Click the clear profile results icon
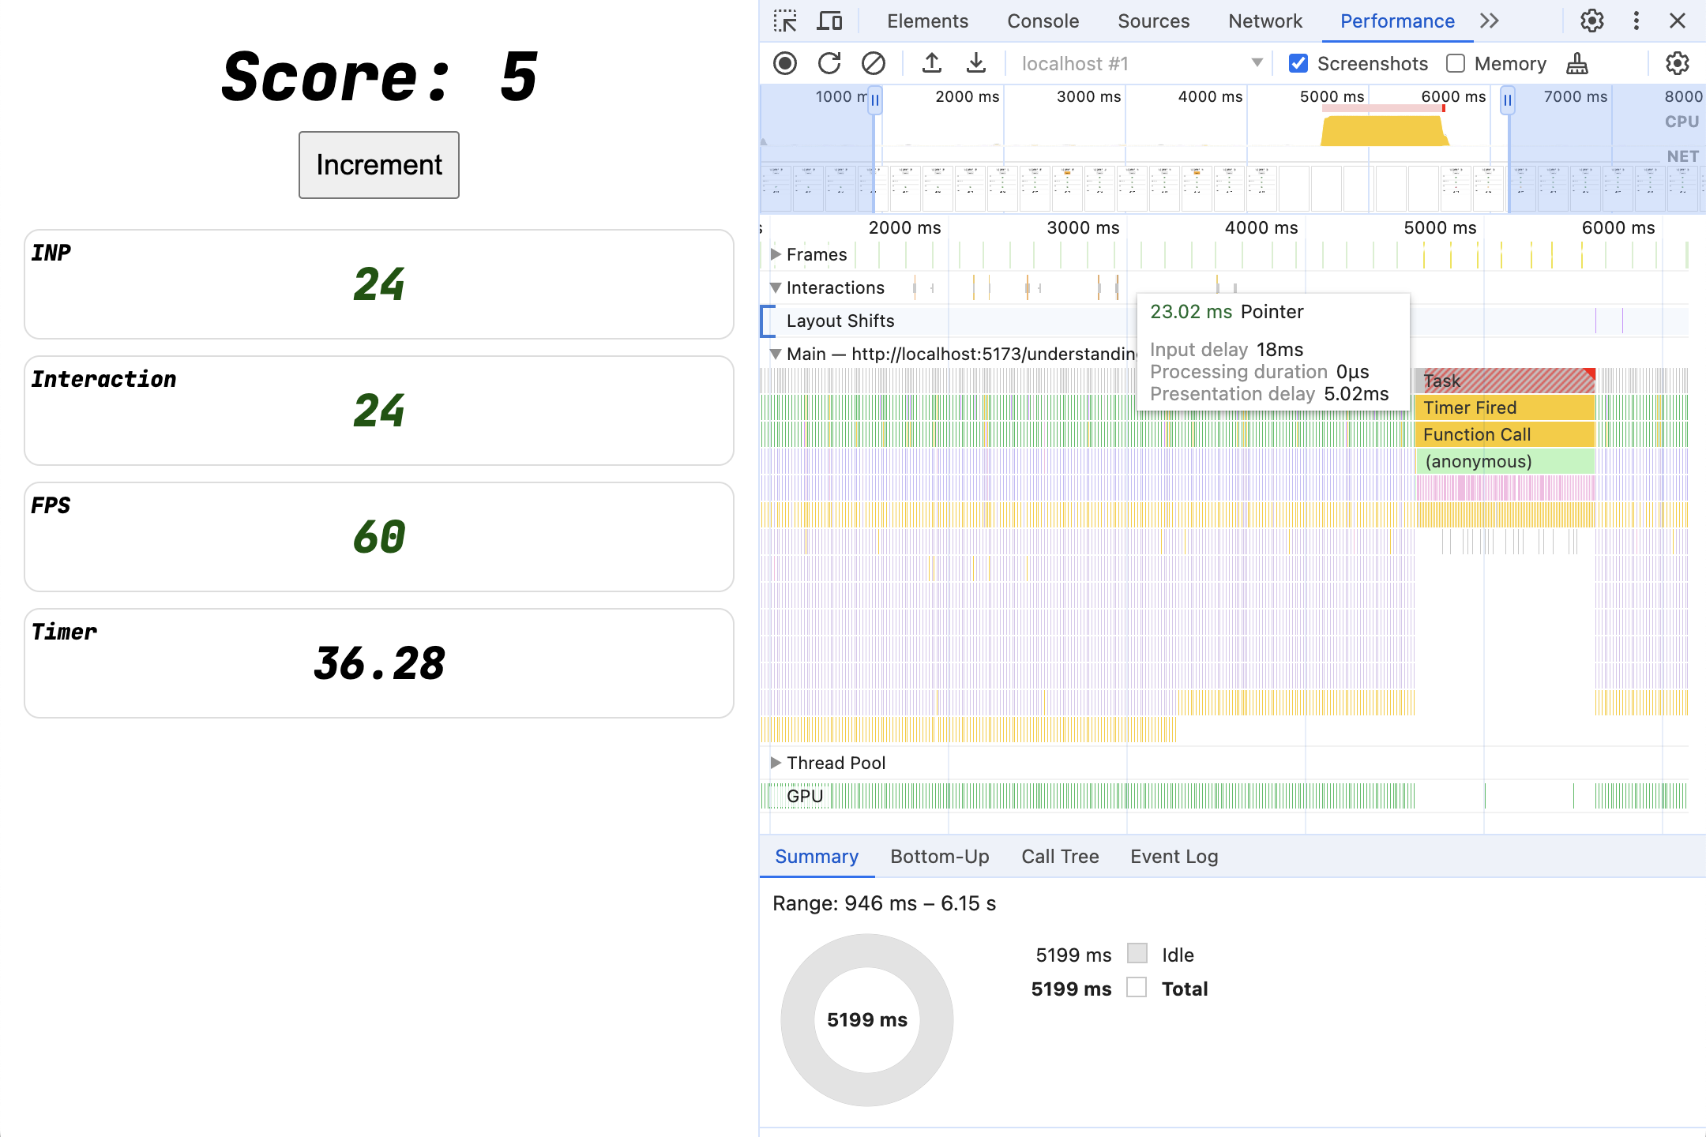This screenshot has width=1706, height=1137. [x=872, y=62]
